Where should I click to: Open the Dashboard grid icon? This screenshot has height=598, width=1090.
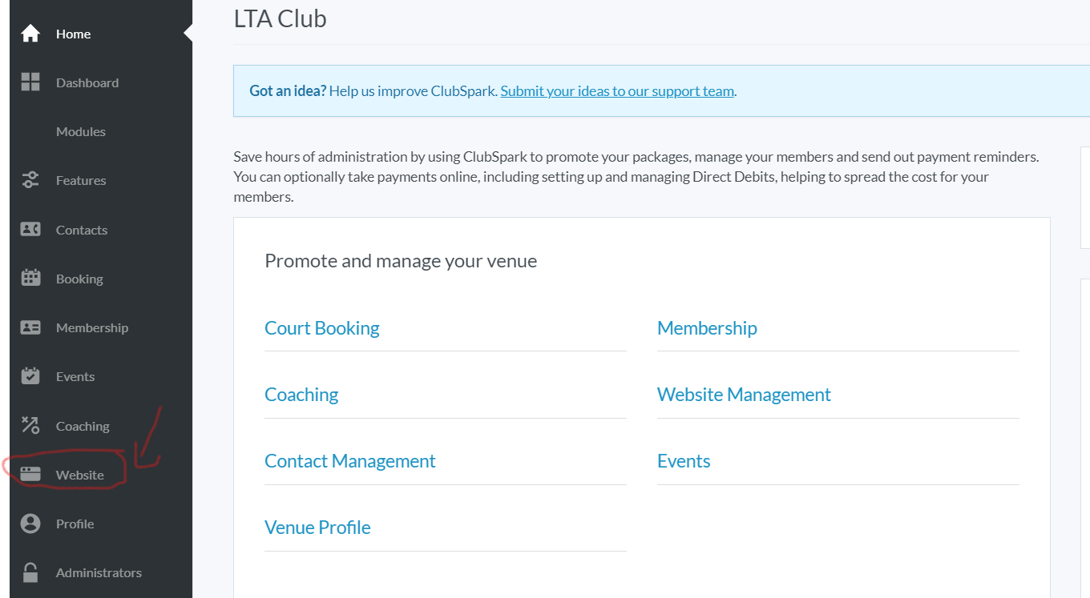click(x=30, y=82)
